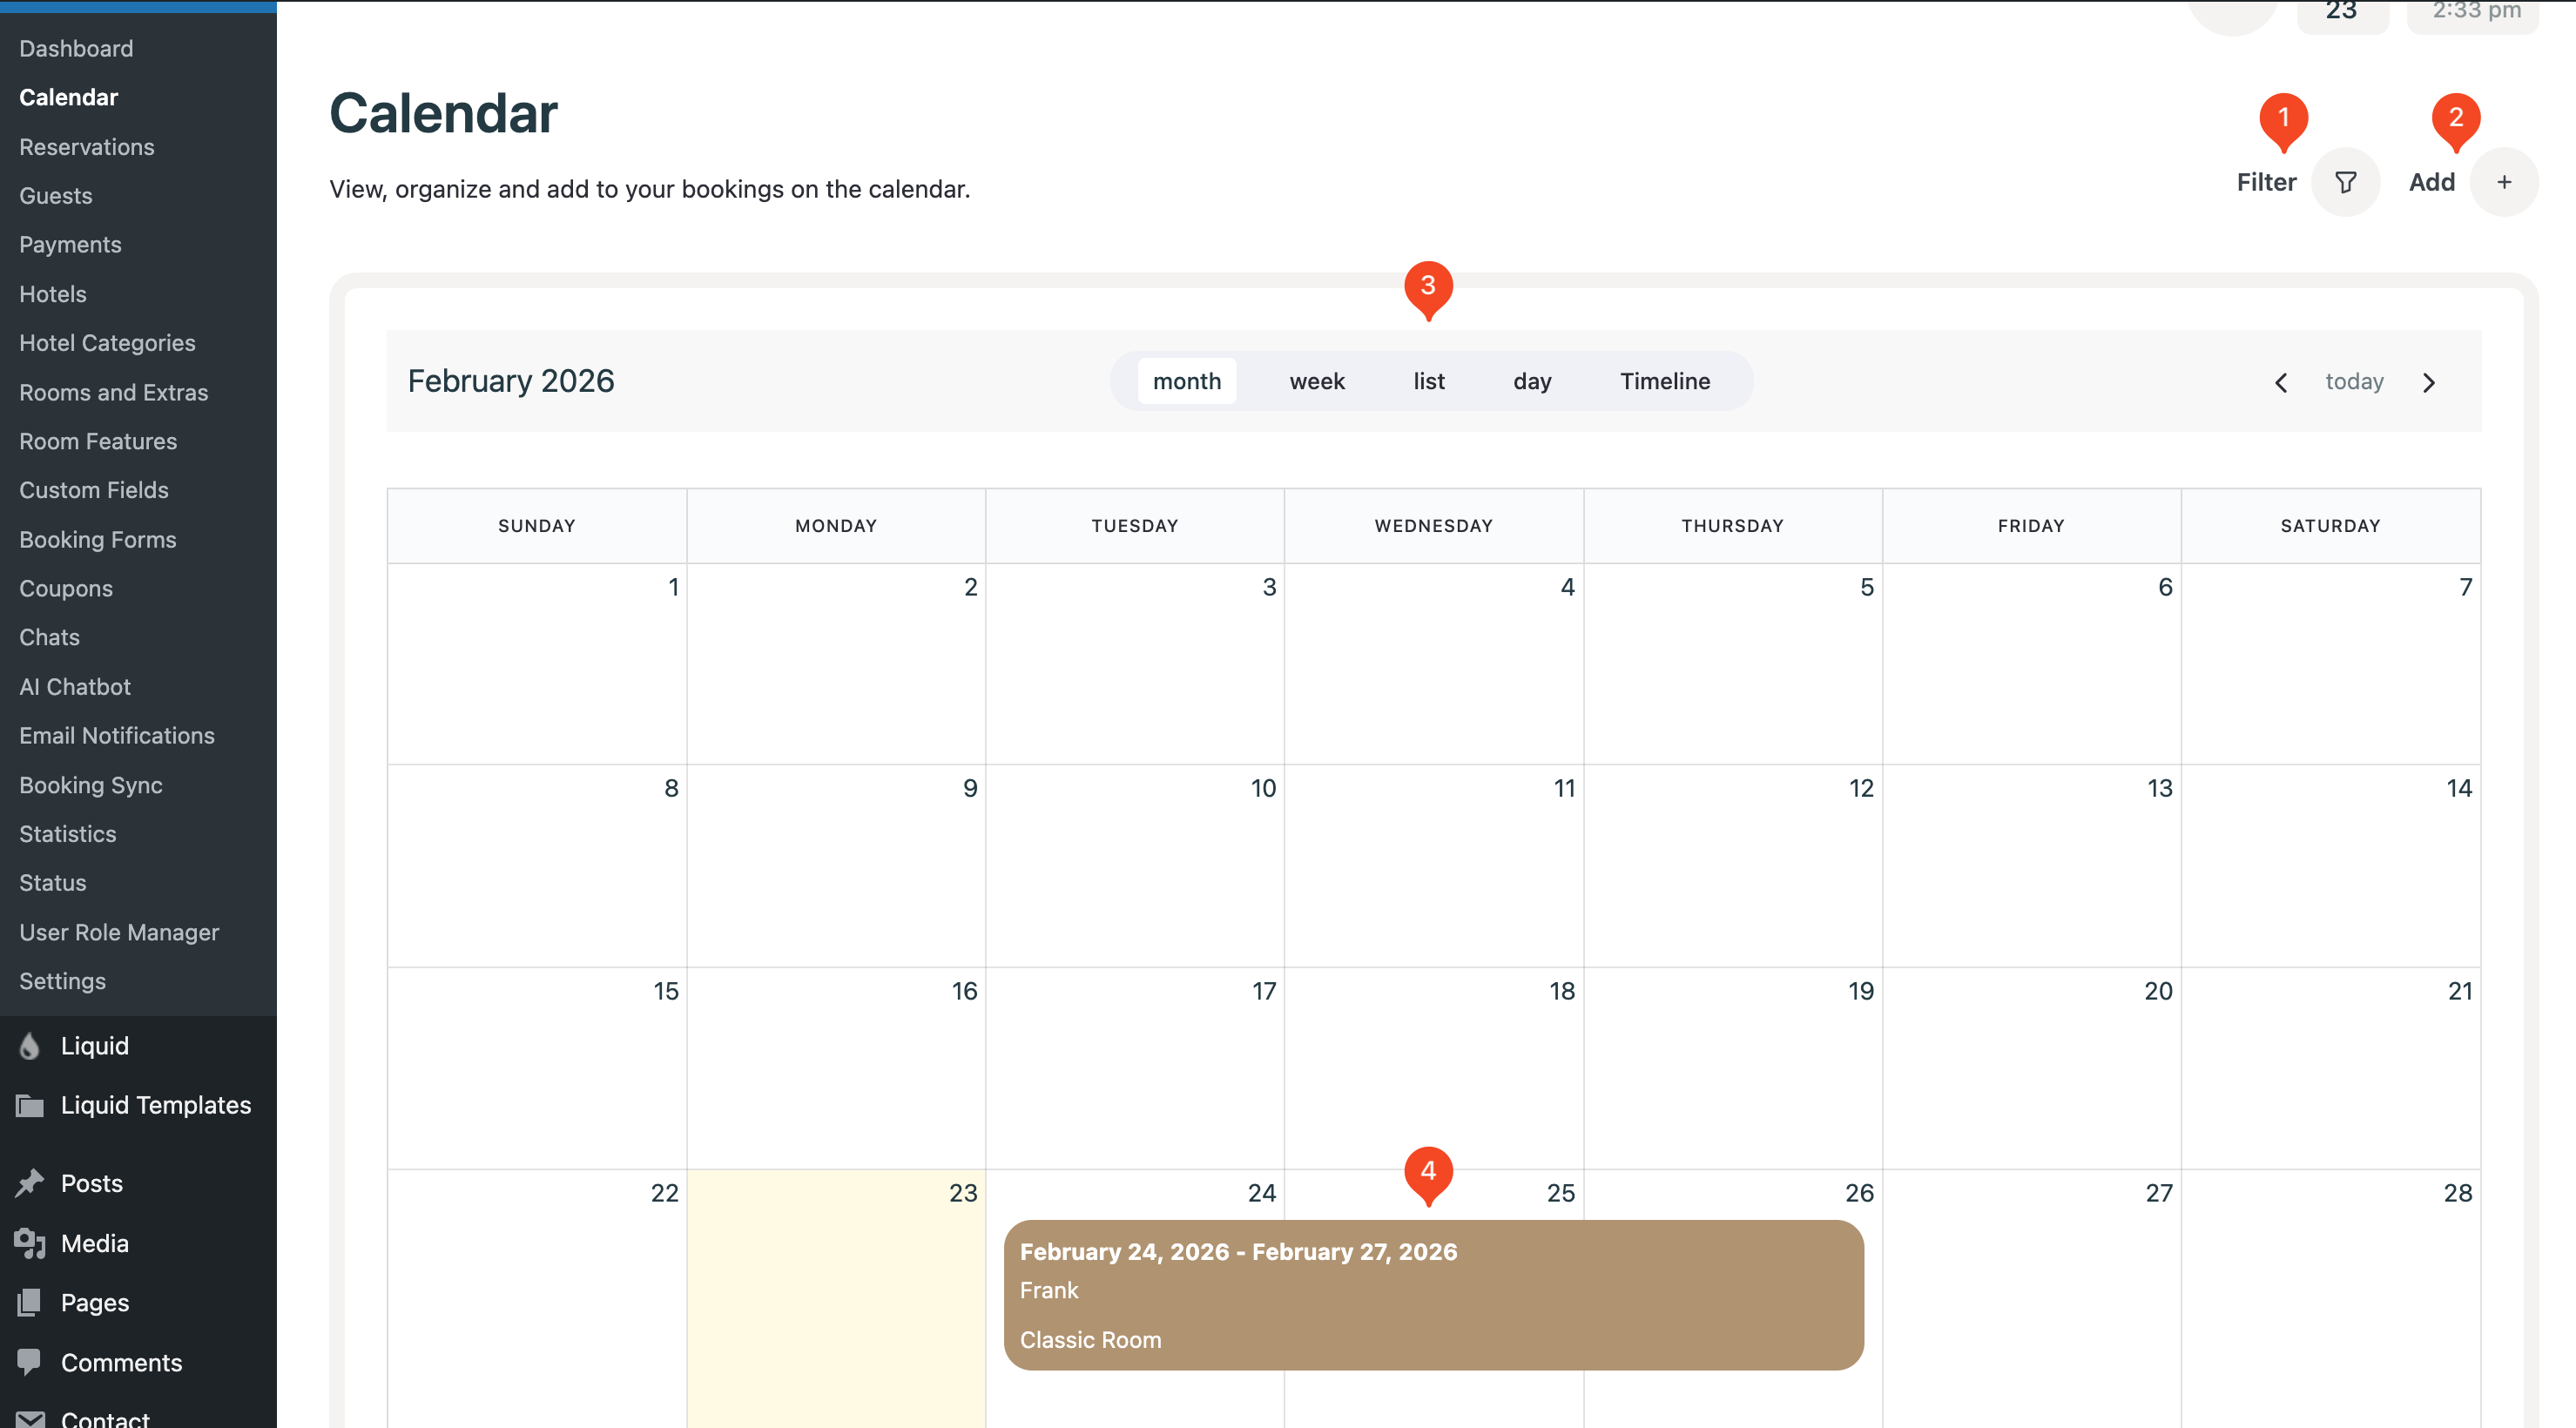This screenshot has width=2576, height=1428.
Task: Click the Pages icon in sidebar
Action: tap(30, 1302)
